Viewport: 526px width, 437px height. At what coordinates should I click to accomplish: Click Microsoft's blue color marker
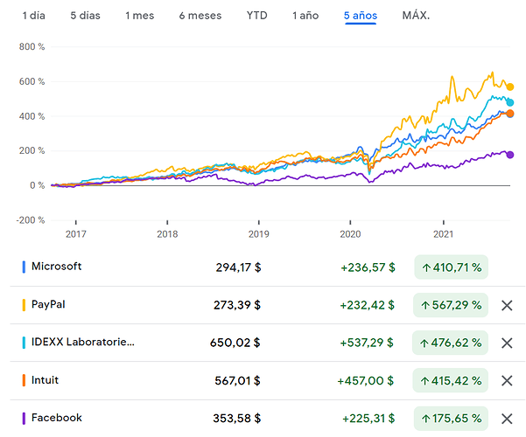click(24, 267)
